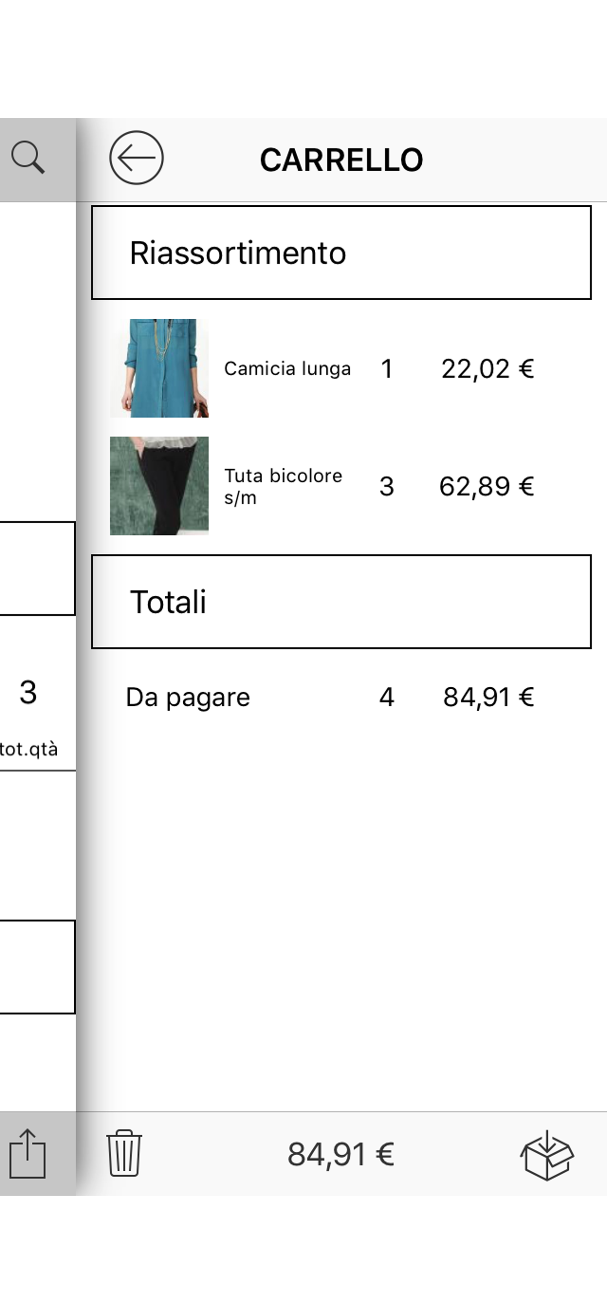607x1314 pixels.
Task: Select the Totali section header
Action: coord(341,601)
